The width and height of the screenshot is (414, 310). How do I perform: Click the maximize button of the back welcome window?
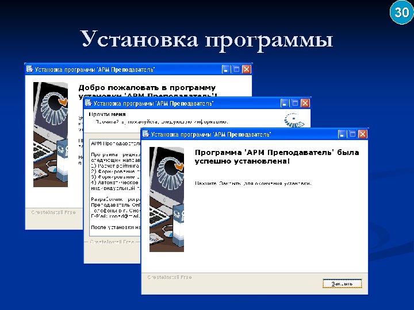(236, 69)
